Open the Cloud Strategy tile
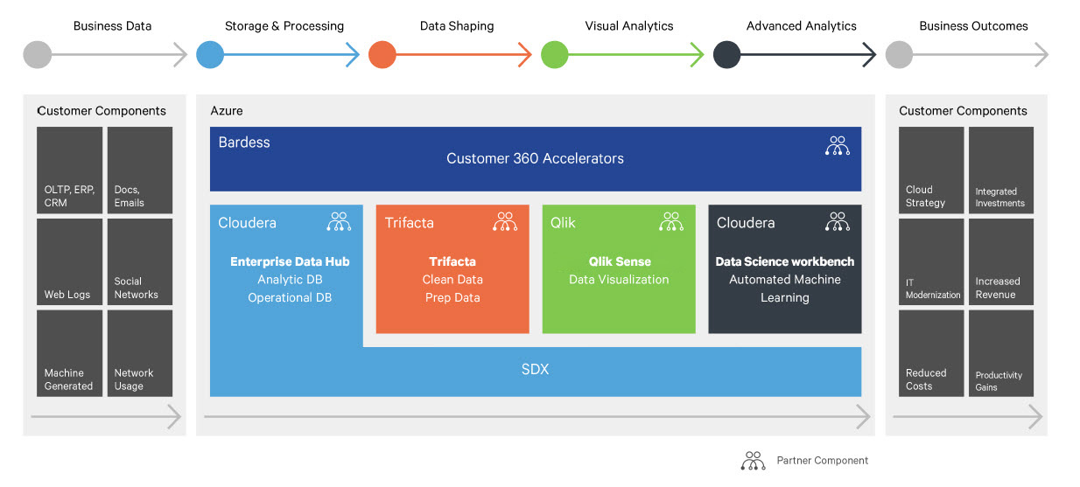 [931, 170]
